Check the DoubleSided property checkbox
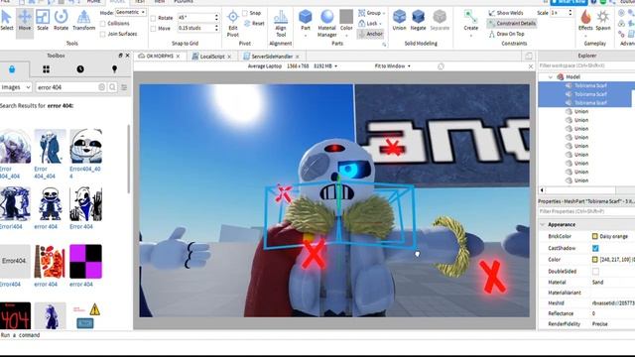Screen dimensions: 635x357 pyautogui.click(x=595, y=272)
